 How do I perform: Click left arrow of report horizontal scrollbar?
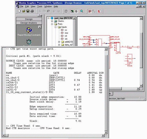(4, 135)
